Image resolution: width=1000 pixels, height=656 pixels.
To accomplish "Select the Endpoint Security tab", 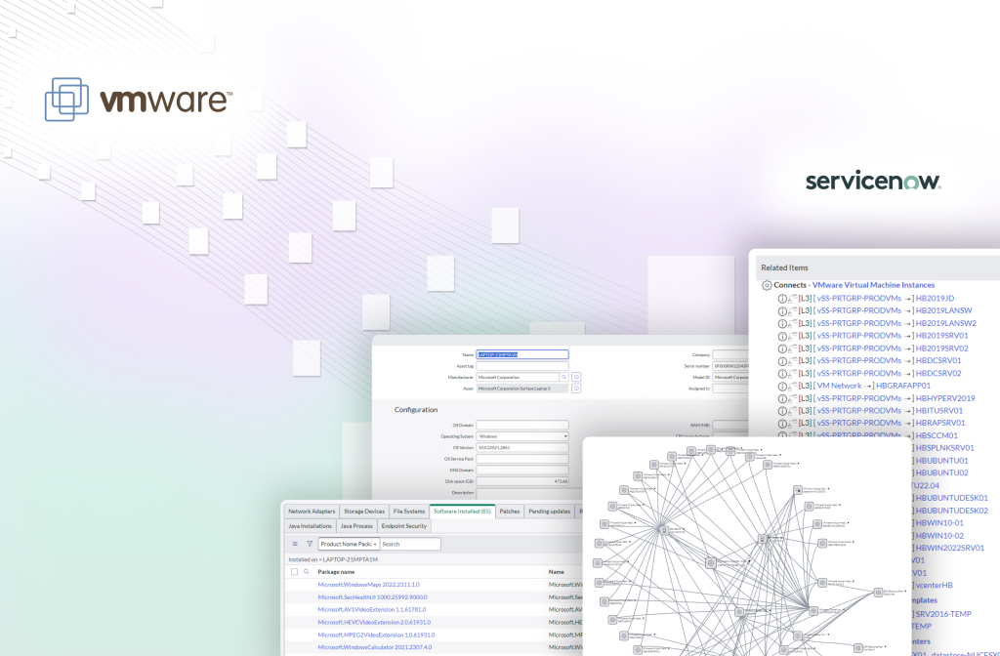I will coord(403,526).
